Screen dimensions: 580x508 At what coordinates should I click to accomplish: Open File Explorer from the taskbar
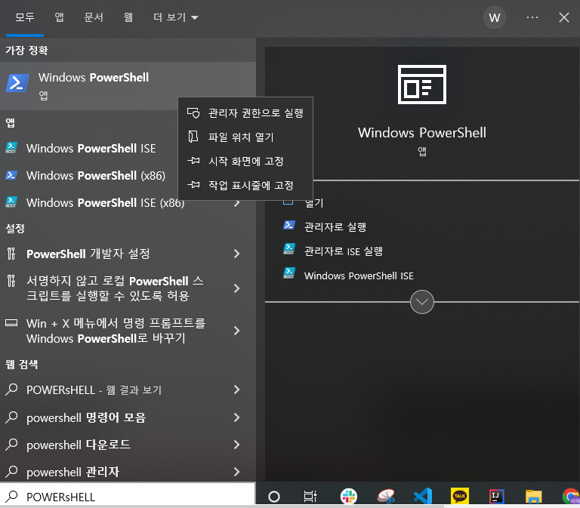pyautogui.click(x=533, y=496)
